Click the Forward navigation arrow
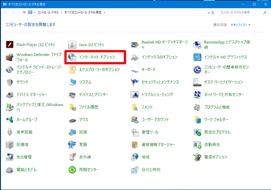The width and height of the screenshot is (271, 190). 13,13
